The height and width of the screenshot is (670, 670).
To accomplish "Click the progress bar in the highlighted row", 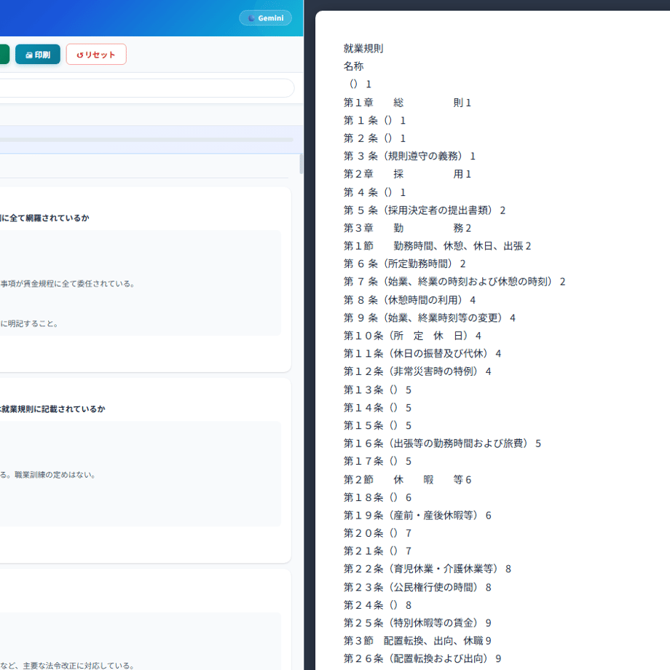I will pos(146,140).
